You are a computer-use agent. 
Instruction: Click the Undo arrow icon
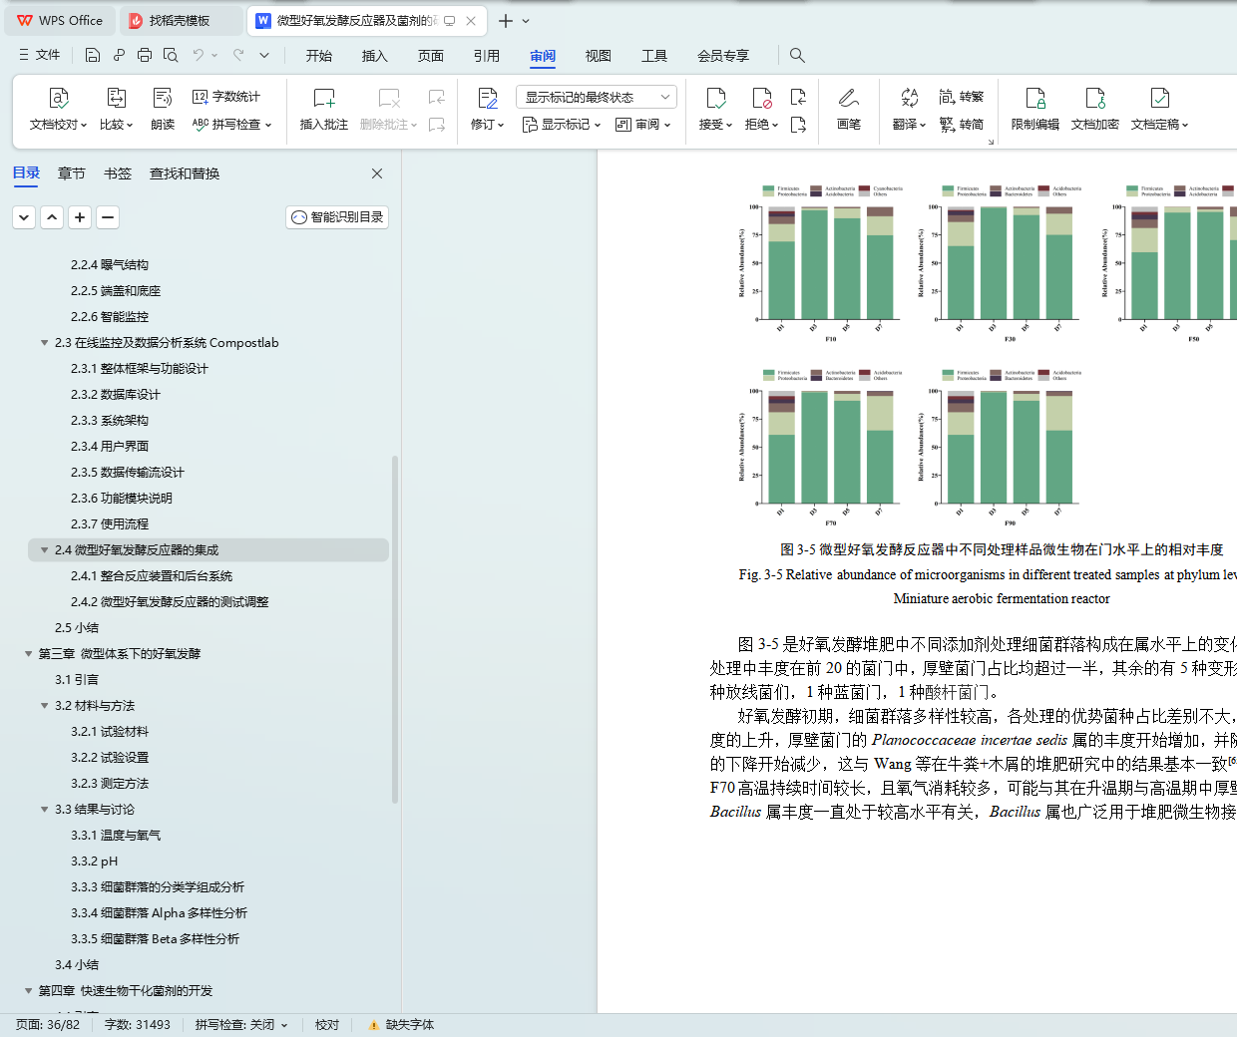coord(199,55)
